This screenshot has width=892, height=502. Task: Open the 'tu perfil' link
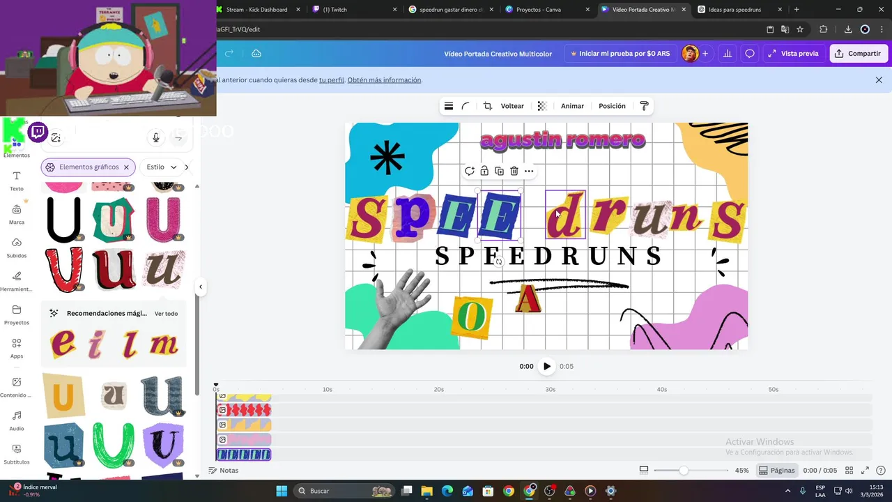coord(332,80)
